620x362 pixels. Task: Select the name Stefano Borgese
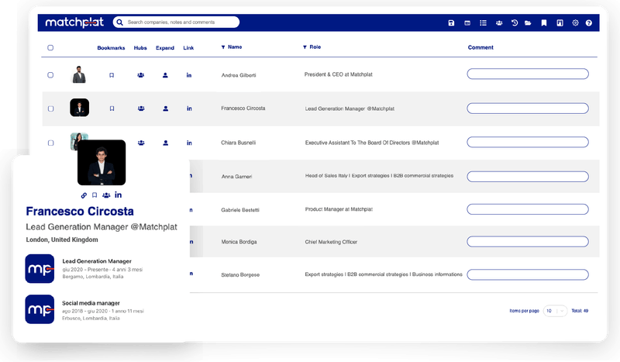240,275
